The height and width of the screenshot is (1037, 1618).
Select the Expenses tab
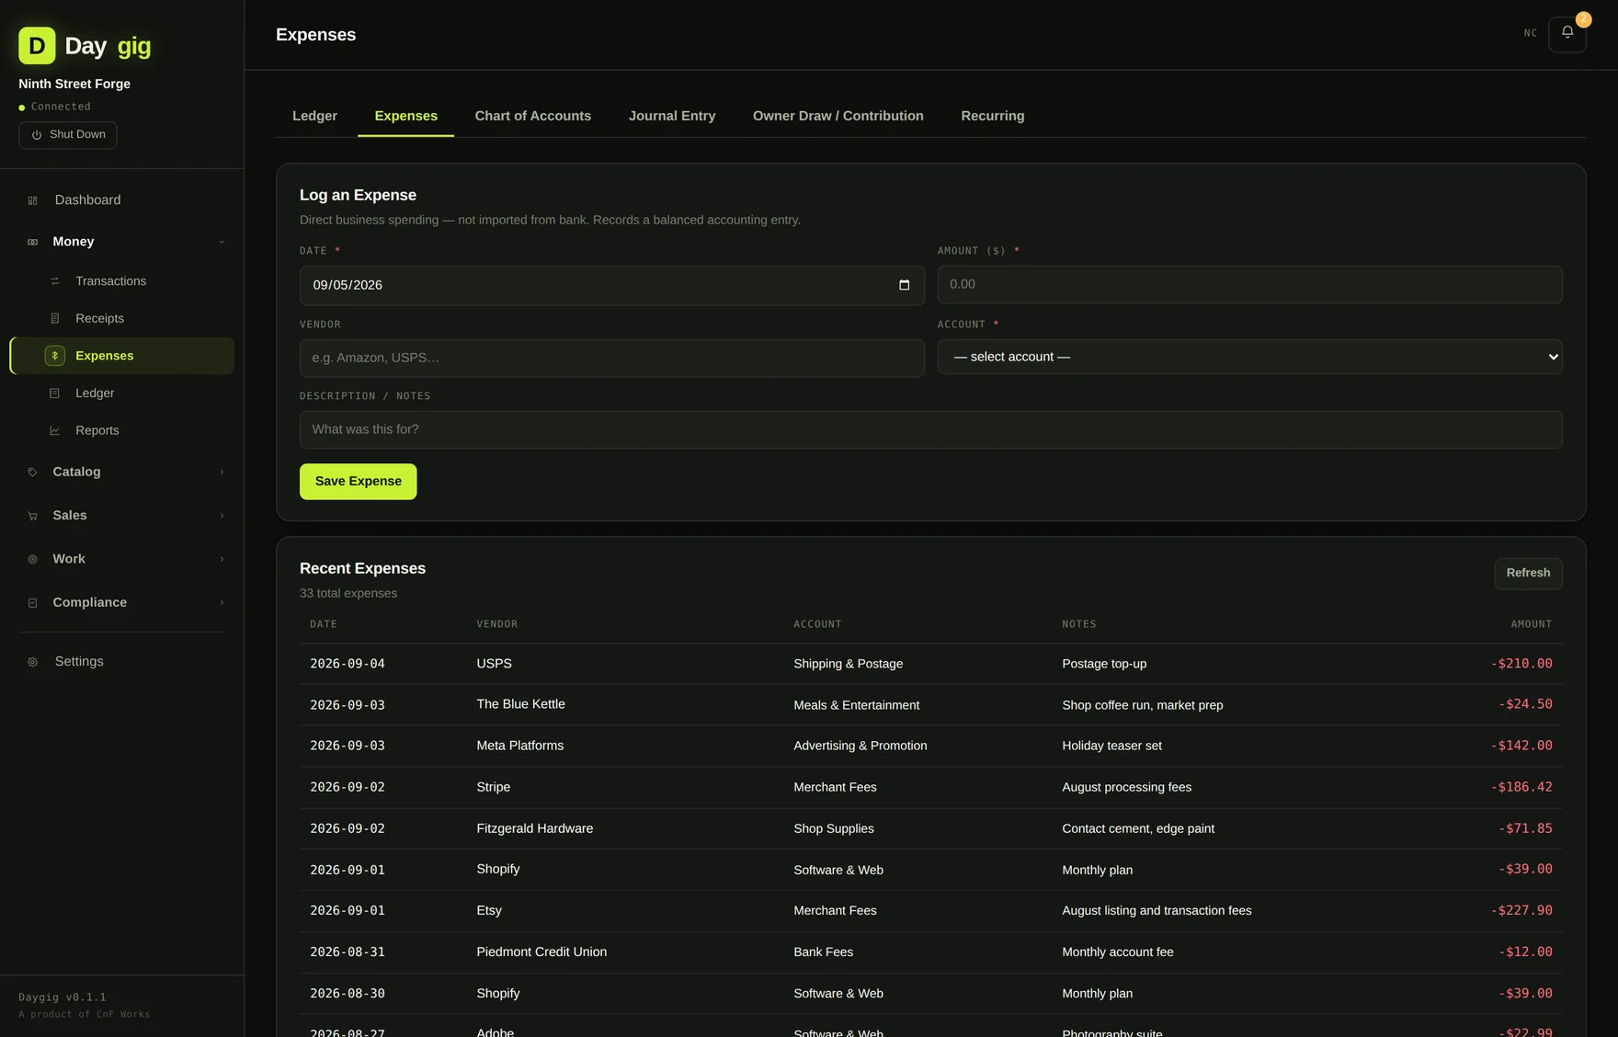click(x=405, y=116)
